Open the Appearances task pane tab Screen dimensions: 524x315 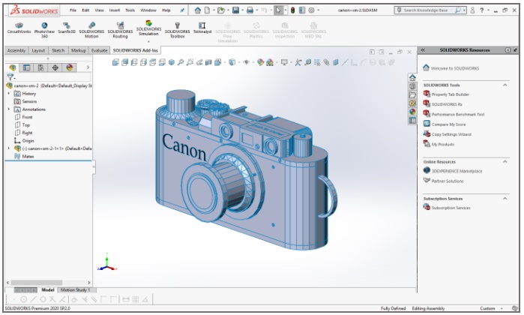(x=412, y=112)
